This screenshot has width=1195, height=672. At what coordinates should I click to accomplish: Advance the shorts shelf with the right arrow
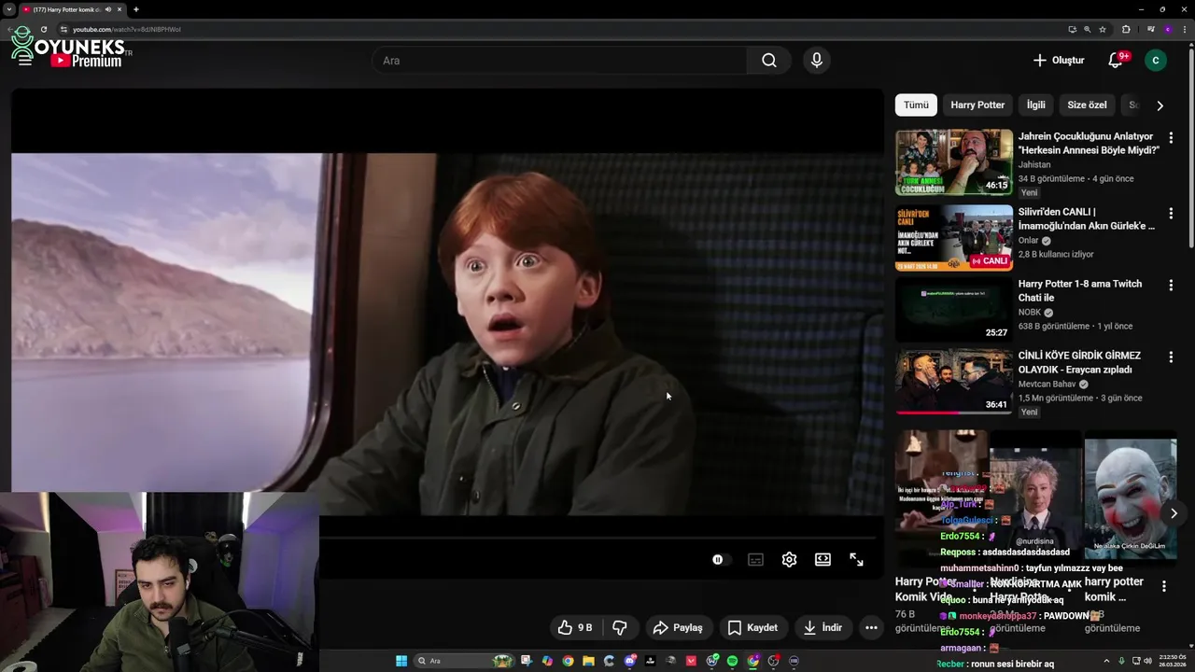(x=1174, y=513)
